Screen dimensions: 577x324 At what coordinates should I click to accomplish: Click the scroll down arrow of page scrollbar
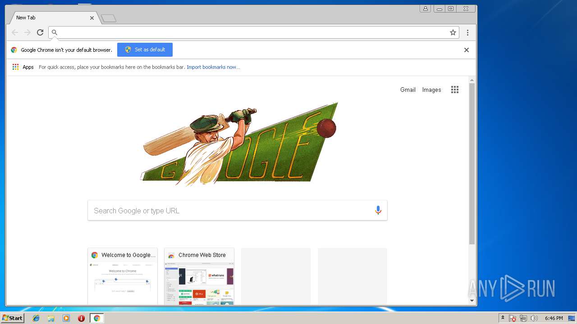click(472, 301)
